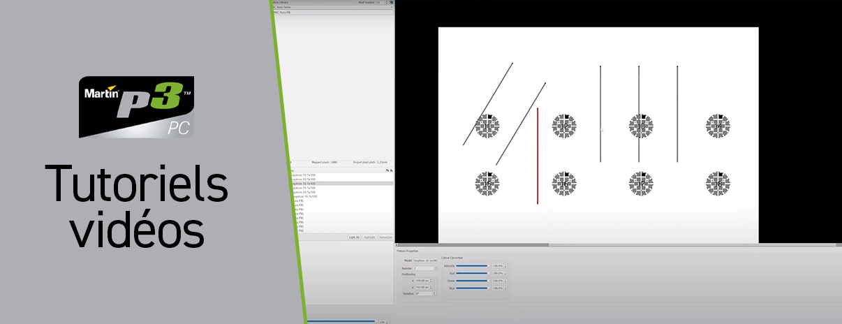Select fixture 14 on the canvas
The height and width of the screenshot is (324, 842).
click(x=718, y=126)
